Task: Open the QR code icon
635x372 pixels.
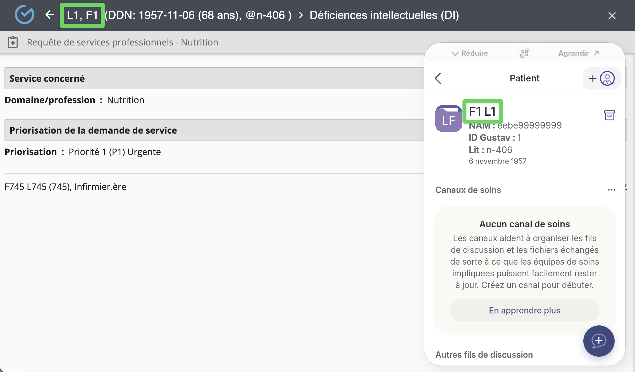Action: coord(524,53)
